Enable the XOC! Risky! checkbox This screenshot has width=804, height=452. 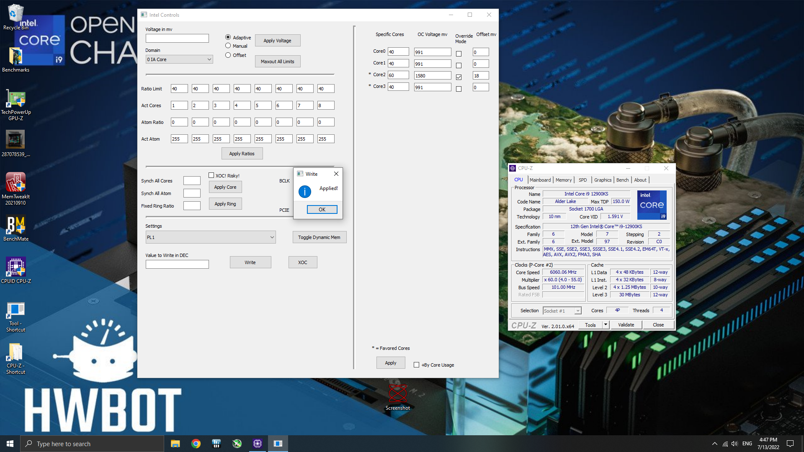pos(211,175)
